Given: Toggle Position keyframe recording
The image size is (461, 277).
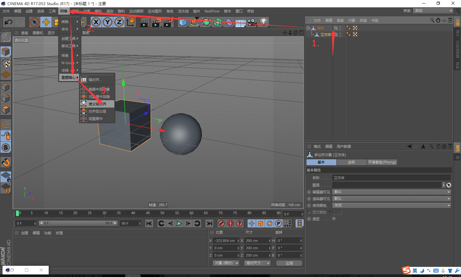Looking at the screenshot, I should (252, 223).
